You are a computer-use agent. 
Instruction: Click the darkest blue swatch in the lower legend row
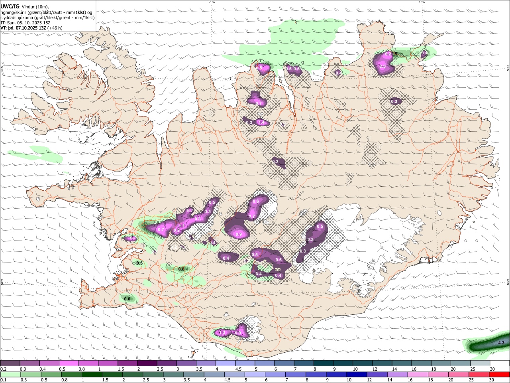[356, 374]
